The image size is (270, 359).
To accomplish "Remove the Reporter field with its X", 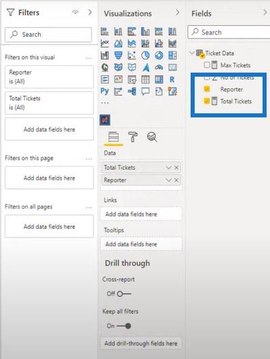I will [x=176, y=181].
